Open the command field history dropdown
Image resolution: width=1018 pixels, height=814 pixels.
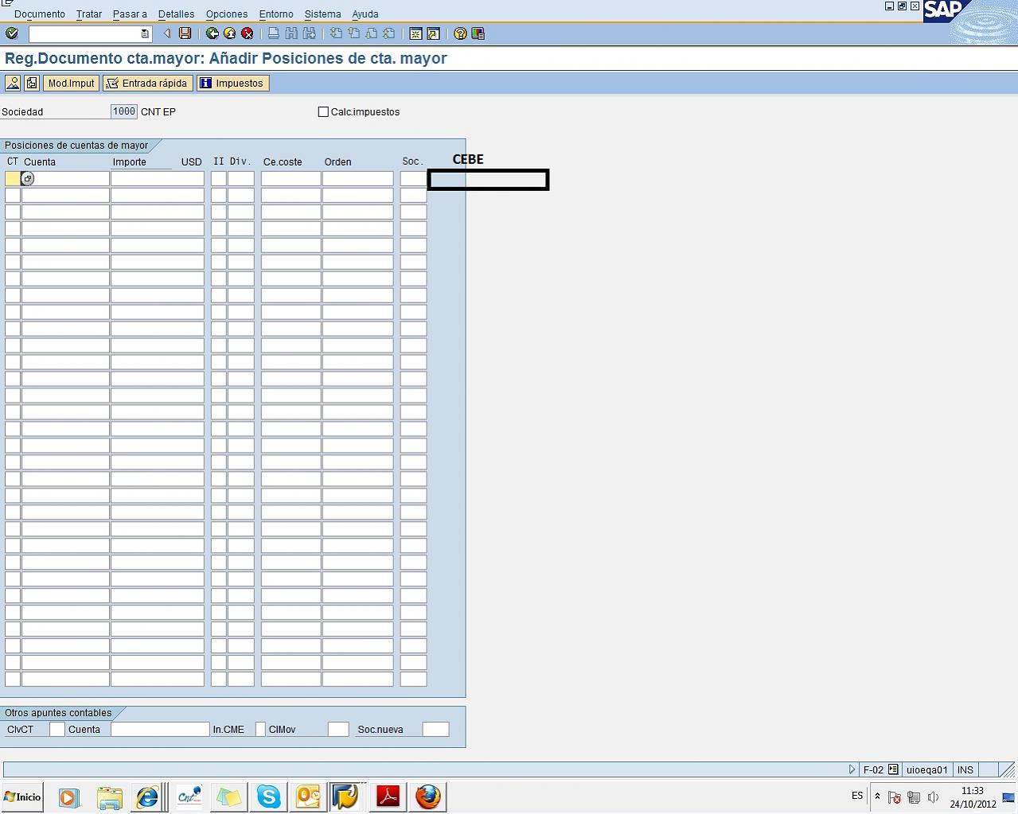(144, 33)
